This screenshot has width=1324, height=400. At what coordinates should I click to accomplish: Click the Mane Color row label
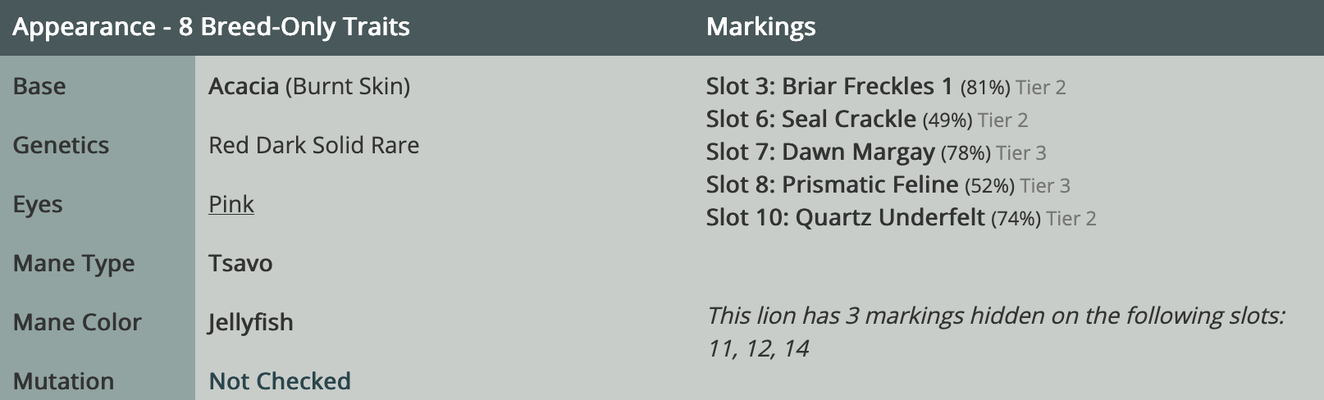[77, 322]
